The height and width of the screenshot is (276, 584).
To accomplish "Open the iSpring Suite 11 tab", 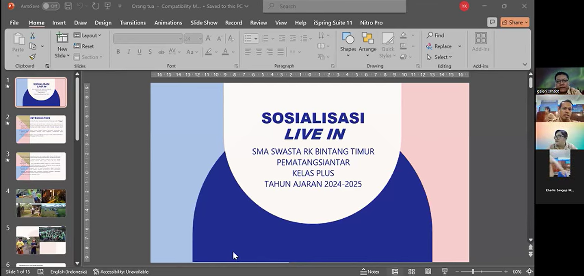I will tap(333, 23).
